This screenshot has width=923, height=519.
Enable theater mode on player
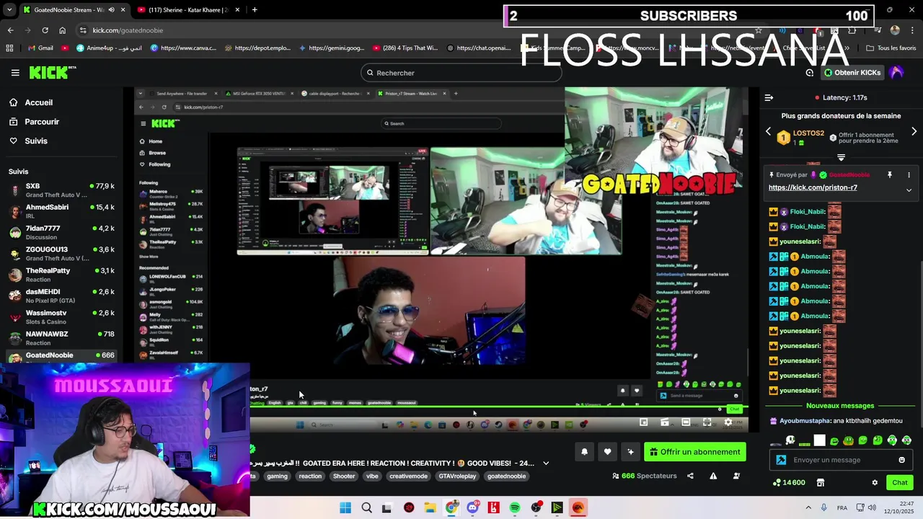[686, 422]
